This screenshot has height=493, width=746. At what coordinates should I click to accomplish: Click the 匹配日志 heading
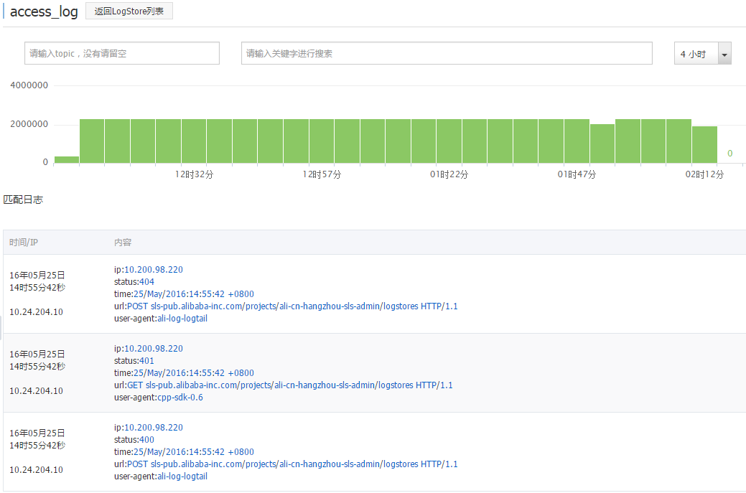click(x=23, y=199)
